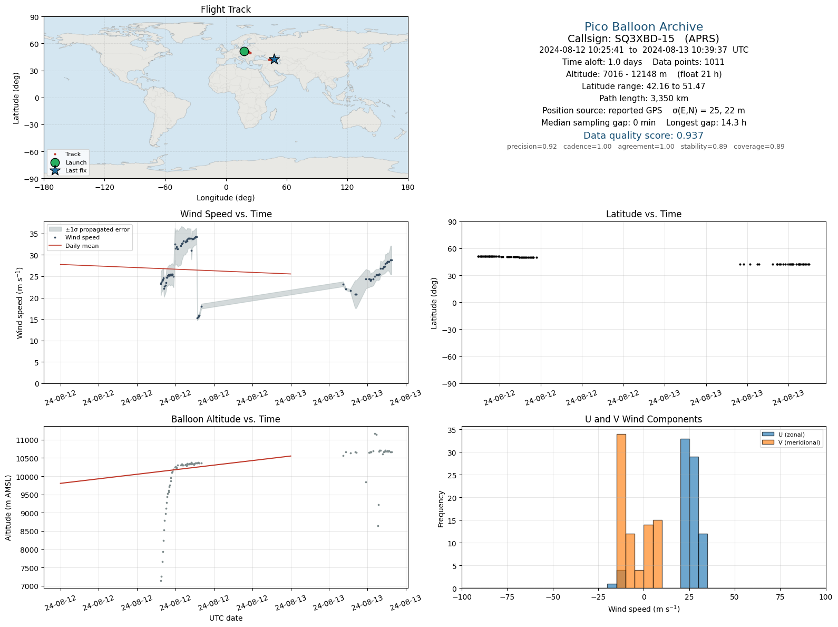Select the Latitude range: 42.16 to 51.47 line
This screenshot has width=838, height=627.
[x=644, y=86]
